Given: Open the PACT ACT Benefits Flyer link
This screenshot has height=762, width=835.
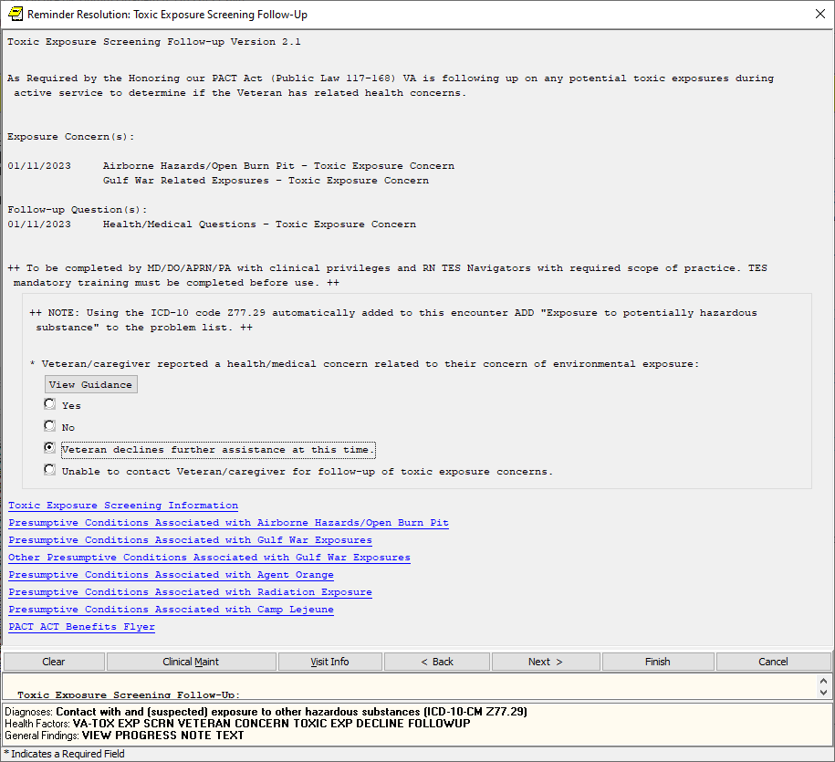Looking at the screenshot, I should [81, 627].
